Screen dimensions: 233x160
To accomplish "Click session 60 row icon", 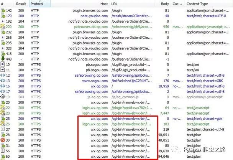I will pos(3,156).
